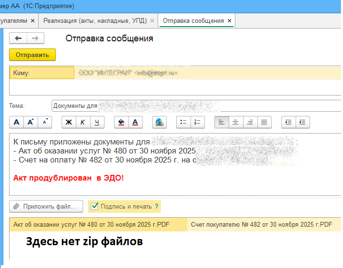
Task: Increase the font size
Action: tap(31, 122)
